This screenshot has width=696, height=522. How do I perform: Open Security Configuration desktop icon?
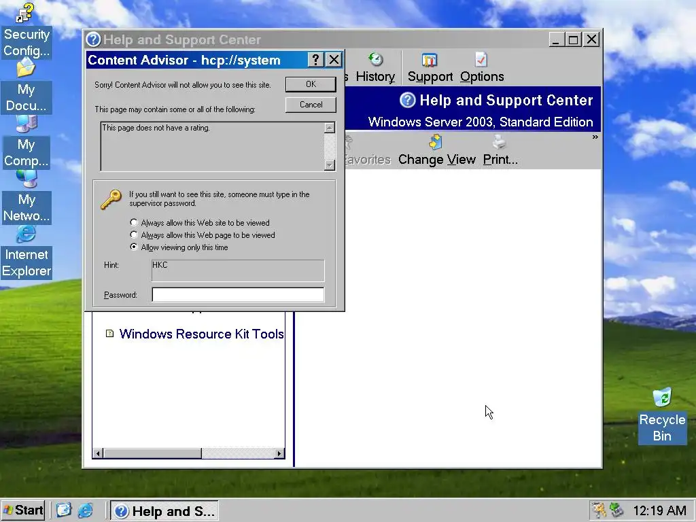coord(27,31)
